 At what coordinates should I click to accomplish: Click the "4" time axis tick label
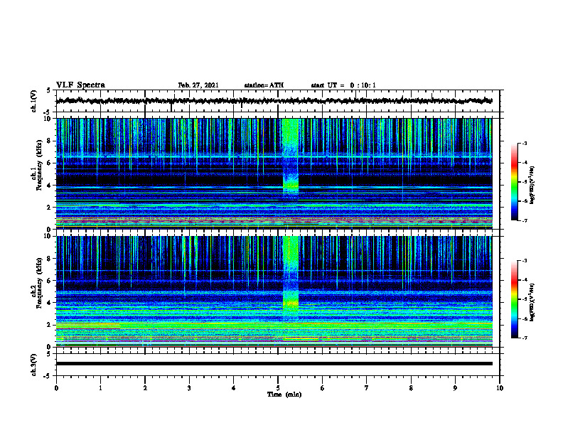[x=233, y=388]
